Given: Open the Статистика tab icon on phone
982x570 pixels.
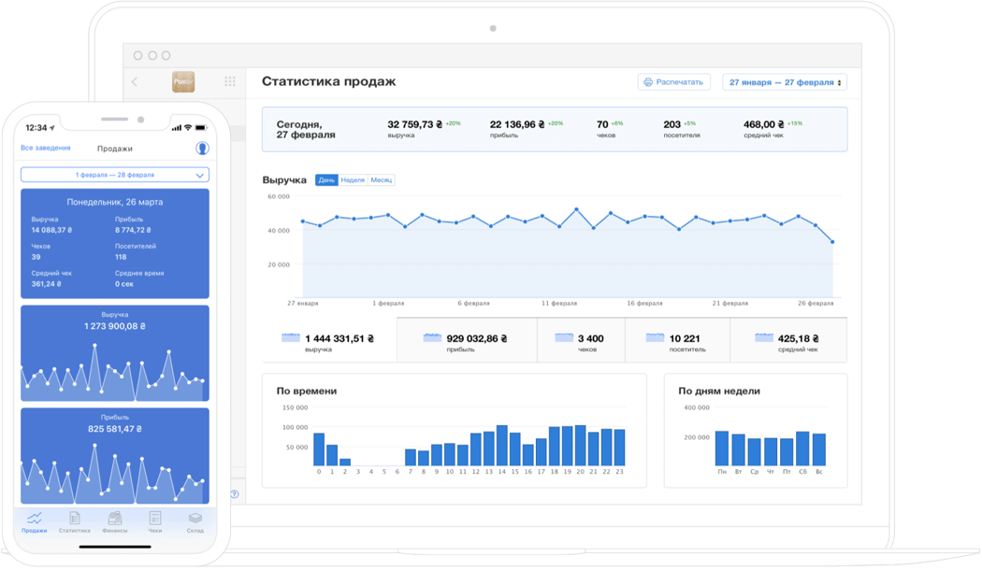Looking at the screenshot, I should [x=74, y=521].
